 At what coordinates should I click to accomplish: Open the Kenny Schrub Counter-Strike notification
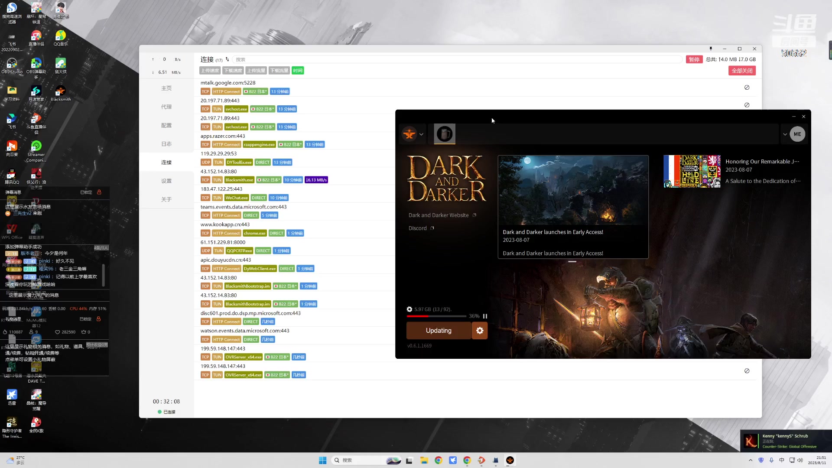click(786, 441)
